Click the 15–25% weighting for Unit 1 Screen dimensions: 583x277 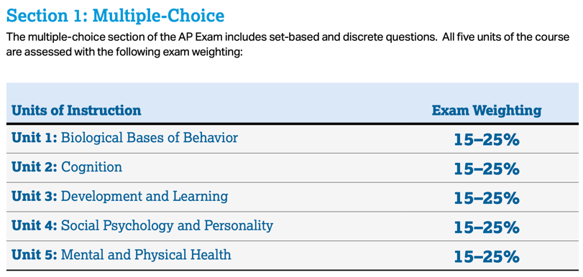point(487,141)
